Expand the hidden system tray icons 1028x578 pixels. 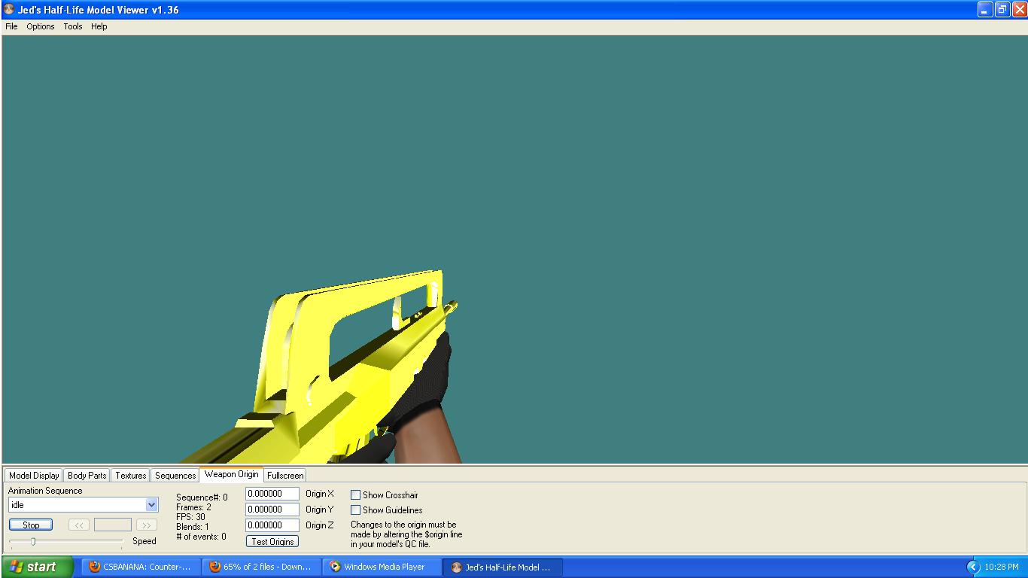pos(972,567)
